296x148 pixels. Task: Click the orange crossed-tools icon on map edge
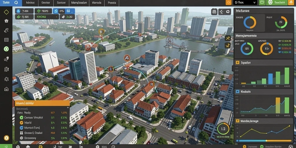(x=228, y=38)
